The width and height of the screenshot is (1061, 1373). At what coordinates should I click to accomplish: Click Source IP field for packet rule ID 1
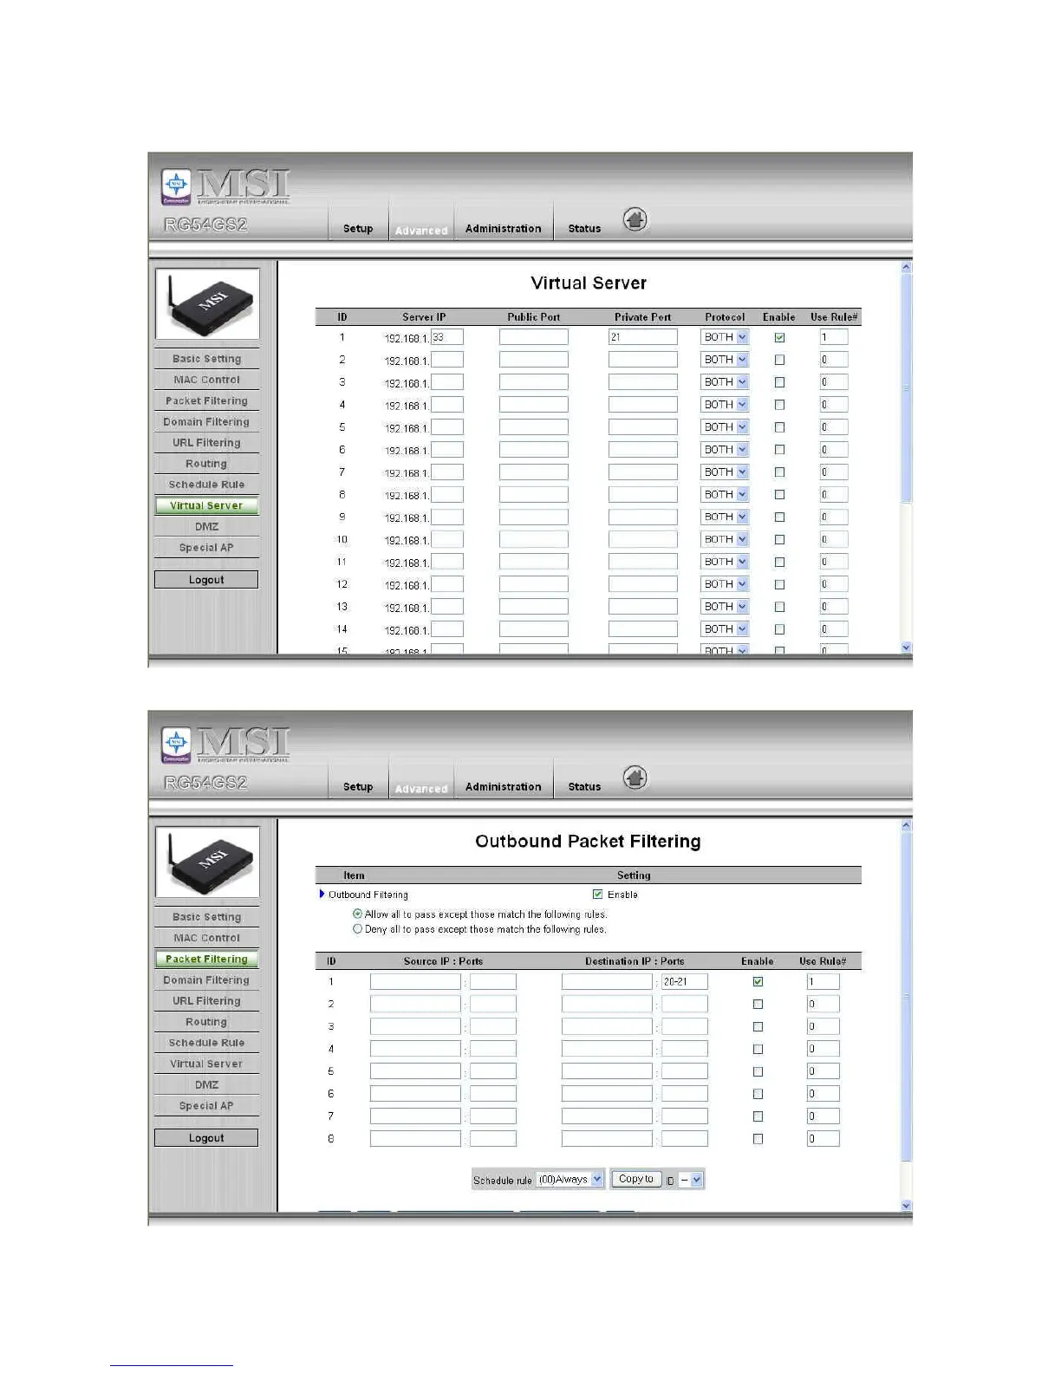click(415, 981)
